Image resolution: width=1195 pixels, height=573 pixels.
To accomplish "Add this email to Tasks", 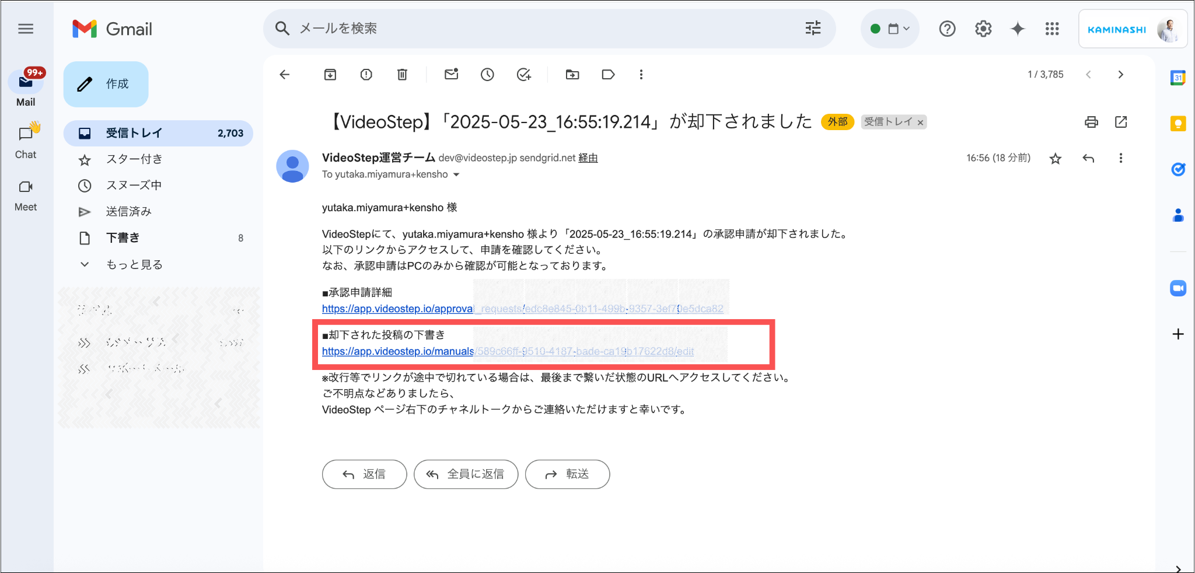I will (524, 75).
